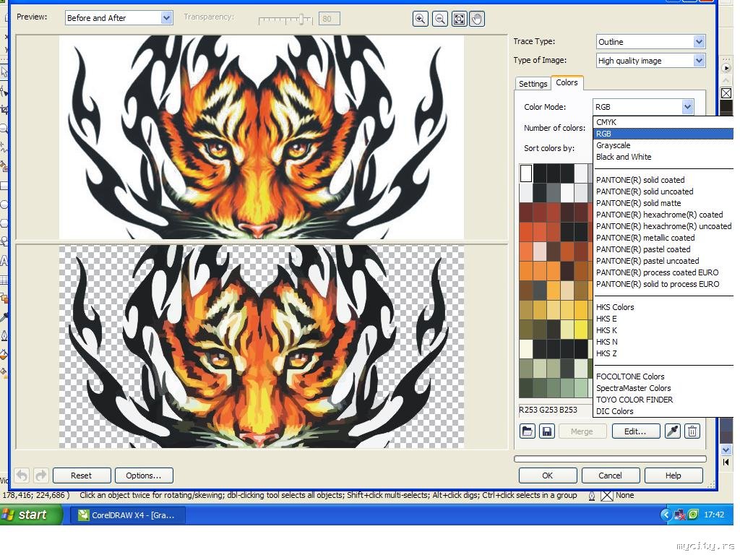Viewport: 740px width, 555px height.
Task: Select PANTONE(R) solid uncoated option
Action: click(x=663, y=192)
